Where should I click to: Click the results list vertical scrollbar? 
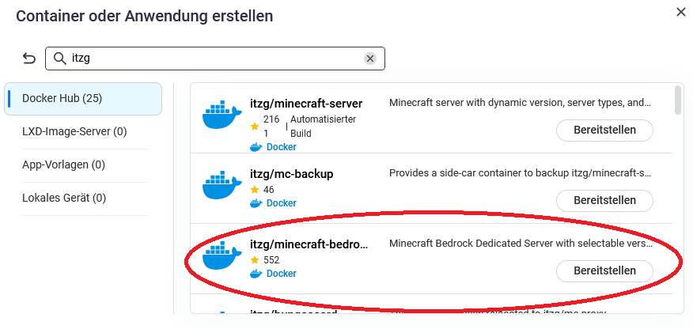coord(678,100)
